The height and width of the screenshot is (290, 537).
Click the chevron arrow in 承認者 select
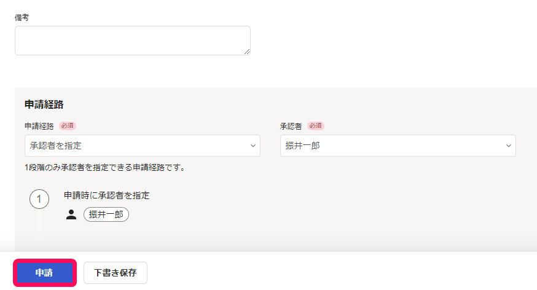(x=509, y=146)
